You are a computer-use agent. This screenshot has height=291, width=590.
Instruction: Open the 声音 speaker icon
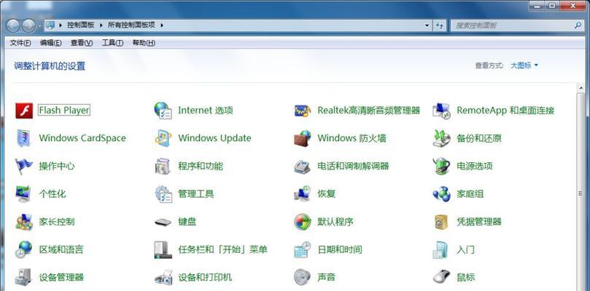(302, 277)
